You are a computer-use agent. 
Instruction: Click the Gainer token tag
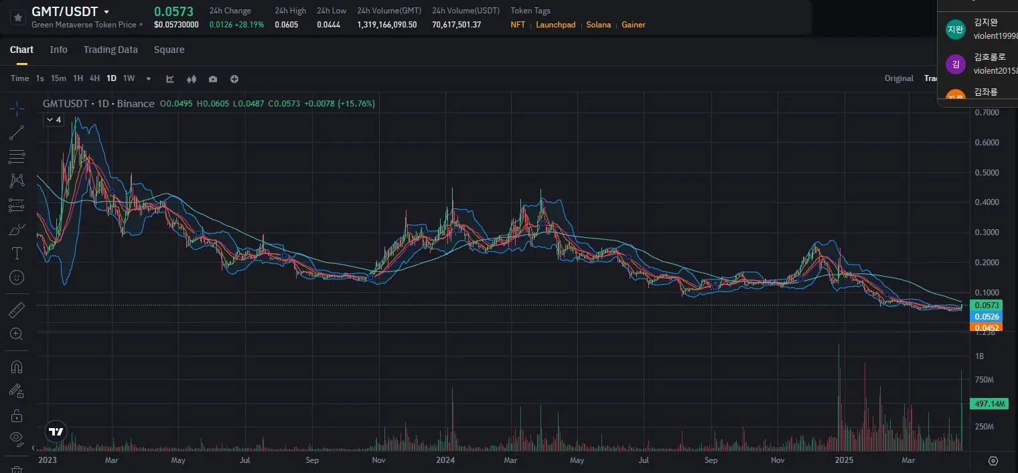coord(634,25)
